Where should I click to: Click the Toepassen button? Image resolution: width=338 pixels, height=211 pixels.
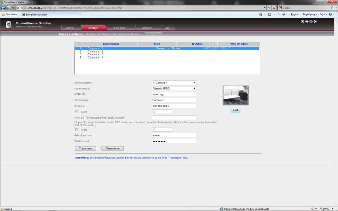pos(85,148)
